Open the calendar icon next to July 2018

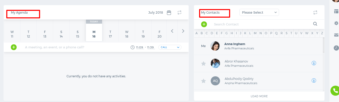coord(169,12)
